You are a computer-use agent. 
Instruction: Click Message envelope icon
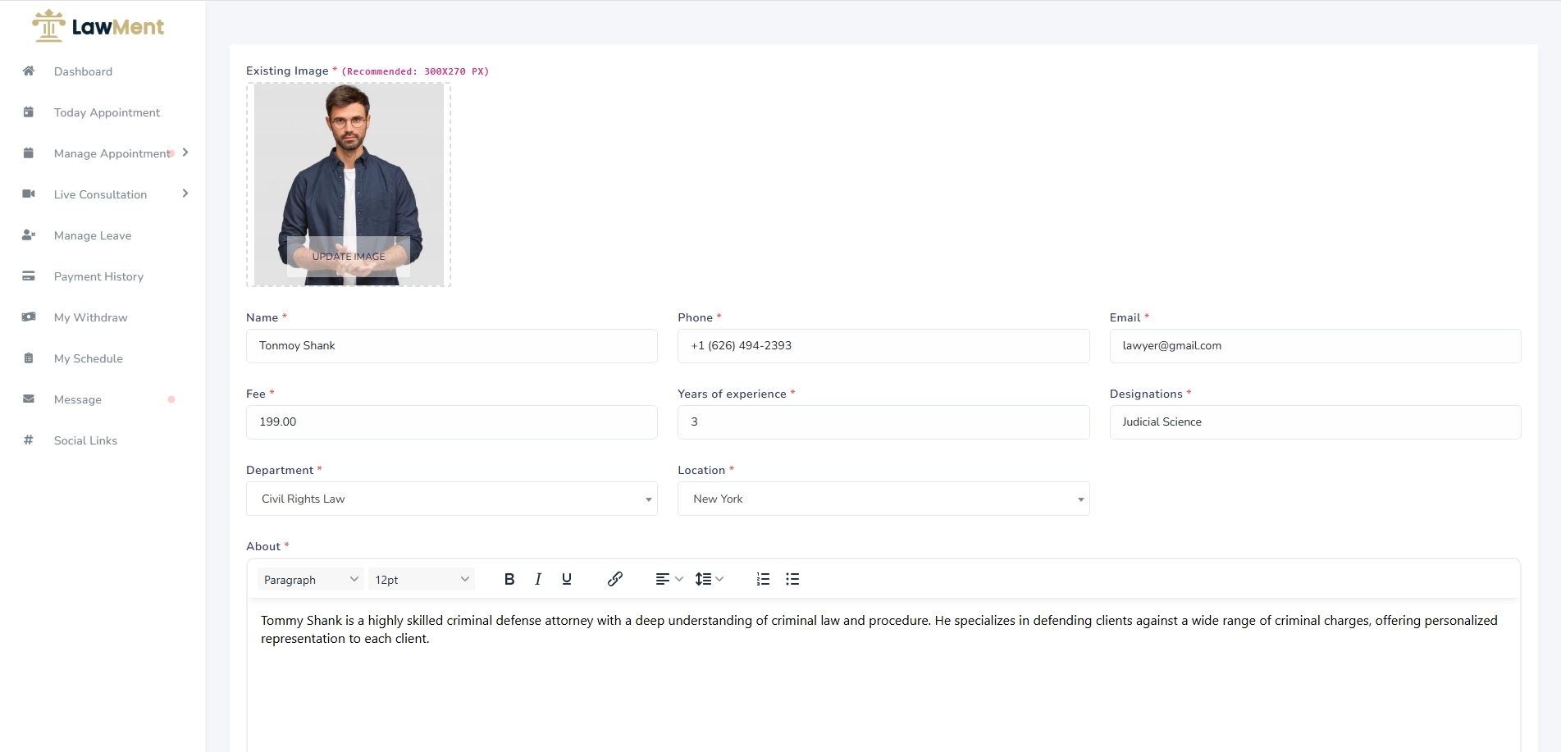click(x=29, y=399)
